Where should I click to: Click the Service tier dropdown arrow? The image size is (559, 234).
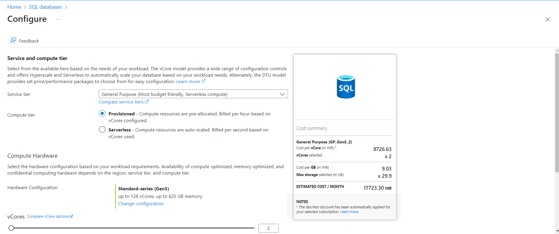point(282,94)
